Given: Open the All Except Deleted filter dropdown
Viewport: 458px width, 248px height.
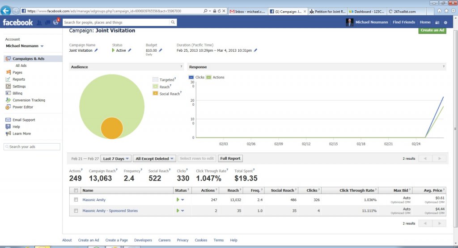Looking at the screenshot, I should point(154,158).
